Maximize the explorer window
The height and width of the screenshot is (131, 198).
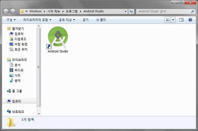(x=181, y=3)
